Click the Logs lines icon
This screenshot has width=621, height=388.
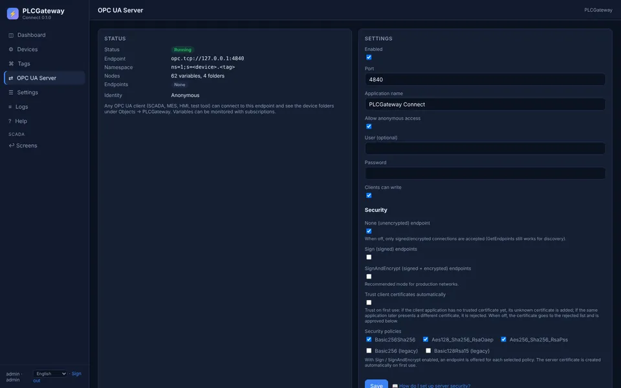tap(10, 107)
